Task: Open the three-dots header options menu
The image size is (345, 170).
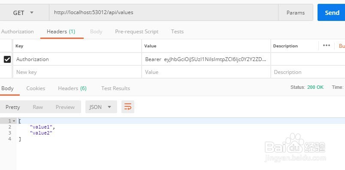Action: 326,46
